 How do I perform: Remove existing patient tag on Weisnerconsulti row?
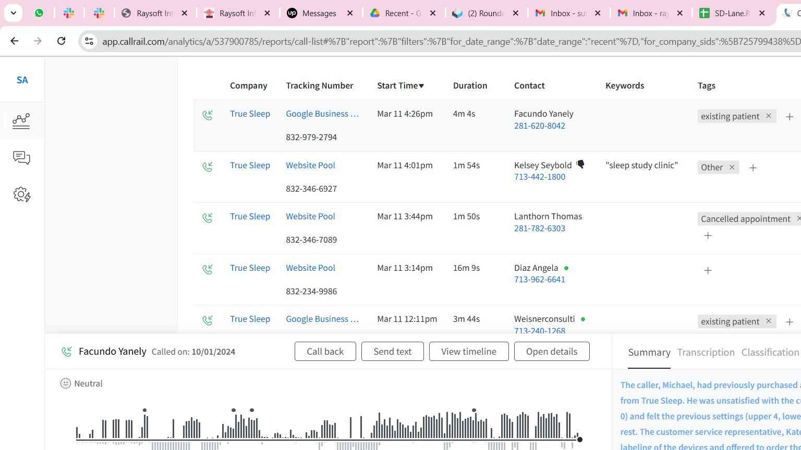tap(768, 321)
